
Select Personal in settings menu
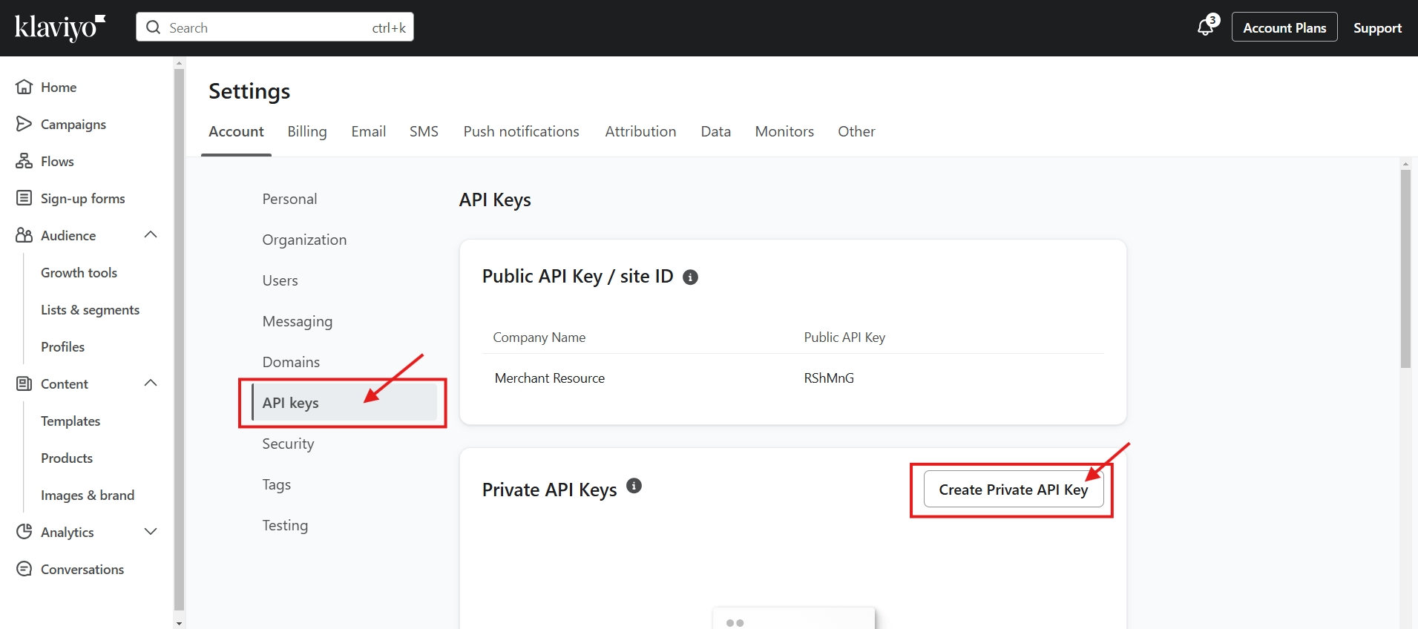289,199
